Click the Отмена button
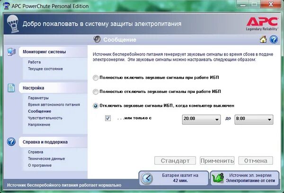The image size is (284, 193). tap(256, 161)
